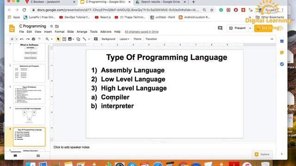Click the undo icon
The image size is (296, 166).
[22, 39]
